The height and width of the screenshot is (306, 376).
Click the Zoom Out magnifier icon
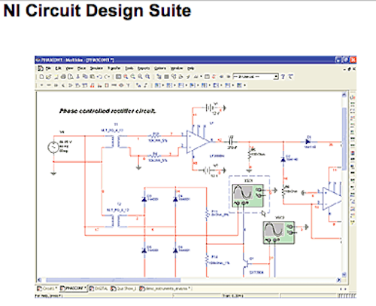(x=133, y=77)
